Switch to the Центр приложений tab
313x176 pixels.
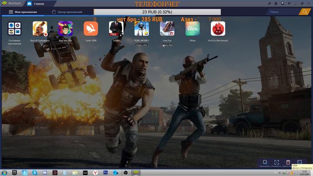click(x=67, y=12)
